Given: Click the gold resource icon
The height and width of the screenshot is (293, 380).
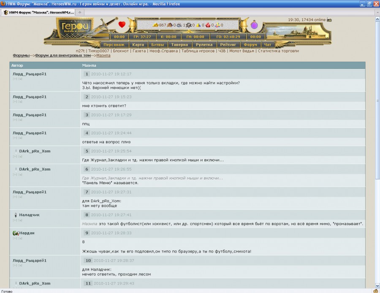Looking at the screenshot, I should point(155,25).
